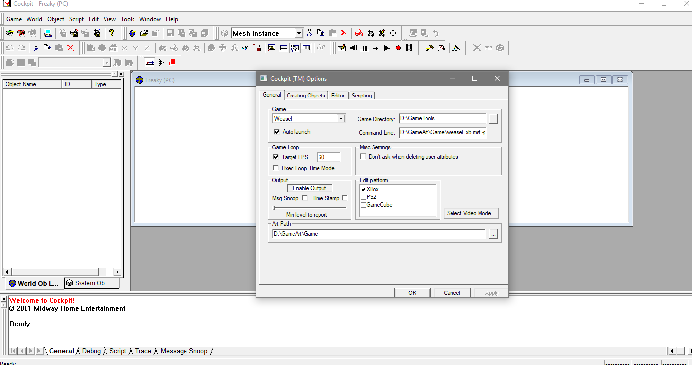The height and width of the screenshot is (365, 692).
Task: Browse for Game Directory
Action: pyautogui.click(x=494, y=119)
